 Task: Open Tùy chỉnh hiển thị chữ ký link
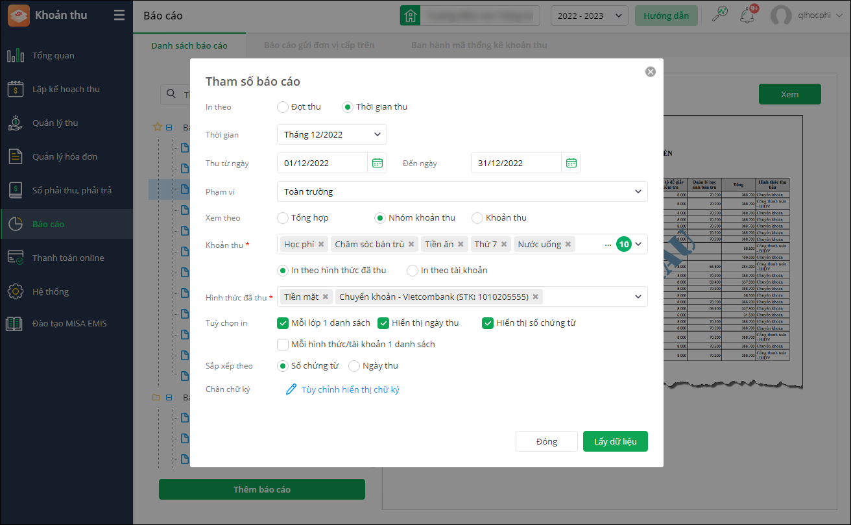coord(350,390)
